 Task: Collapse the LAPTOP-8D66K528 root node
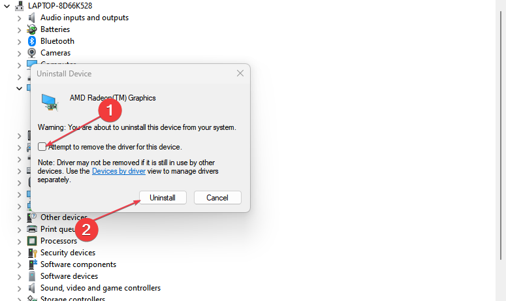[x=7, y=6]
